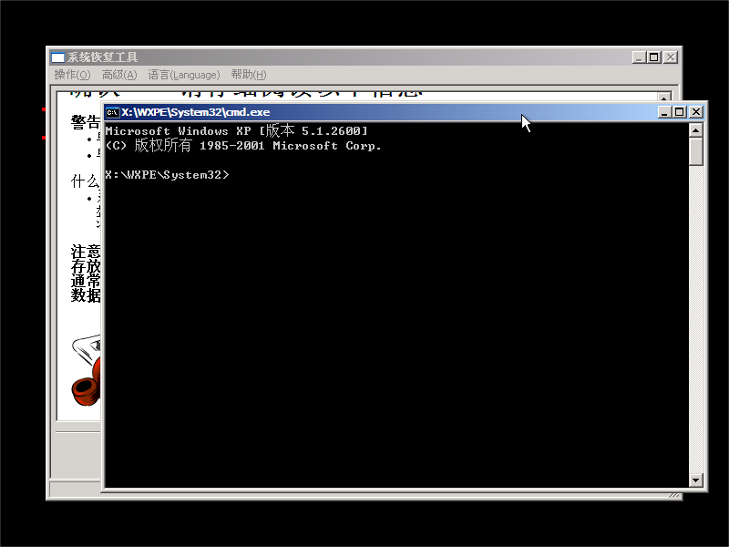Click the cmd.exe title bar system icon
The width and height of the screenshot is (729, 547).
tap(112, 112)
